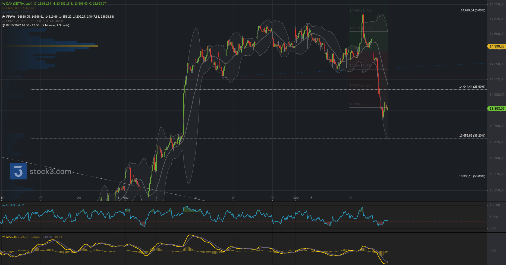Toggle the EMA(200) indicator label

click(13, 12)
